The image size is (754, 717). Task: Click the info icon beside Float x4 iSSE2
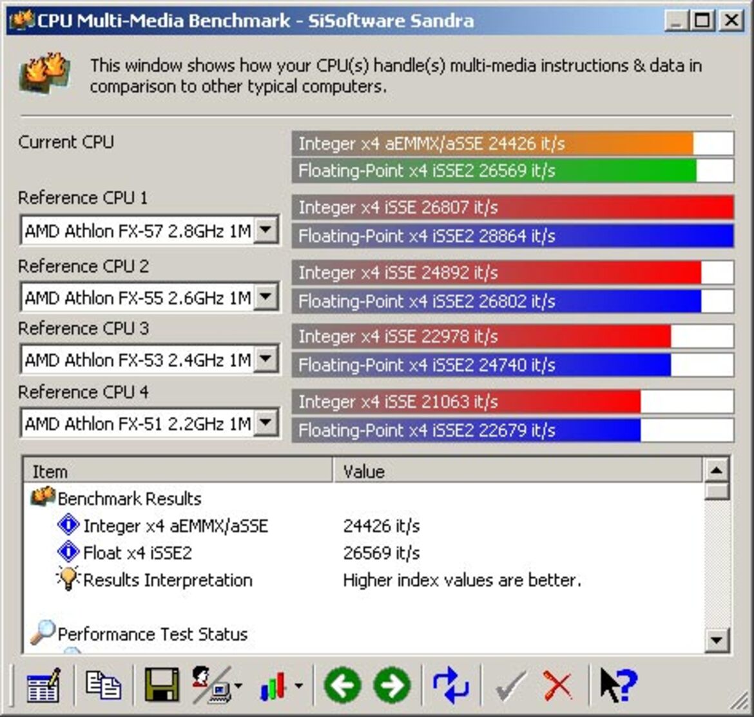[68, 551]
